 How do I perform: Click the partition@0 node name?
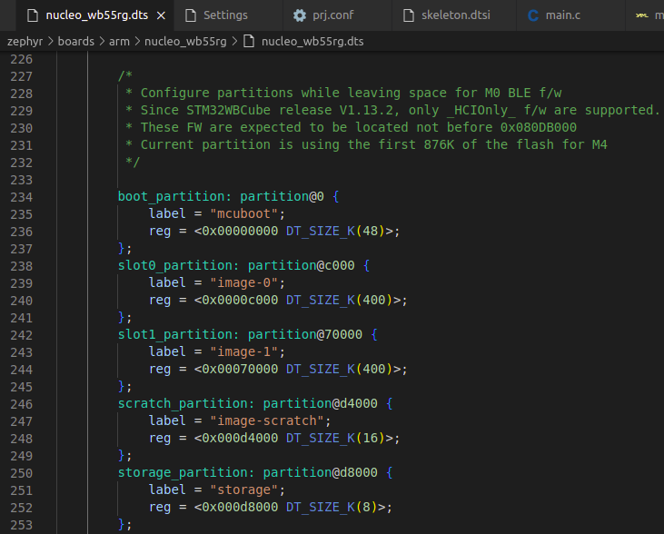click(x=282, y=196)
